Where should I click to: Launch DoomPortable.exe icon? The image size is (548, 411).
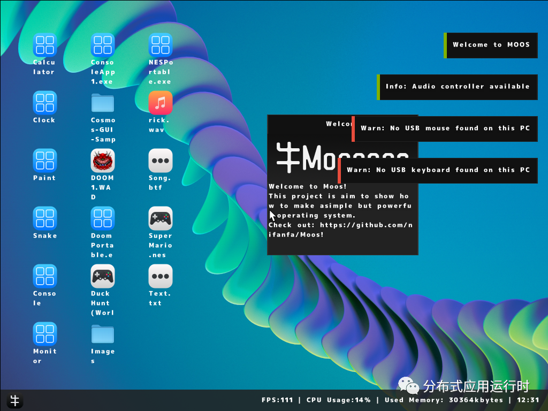(102, 218)
